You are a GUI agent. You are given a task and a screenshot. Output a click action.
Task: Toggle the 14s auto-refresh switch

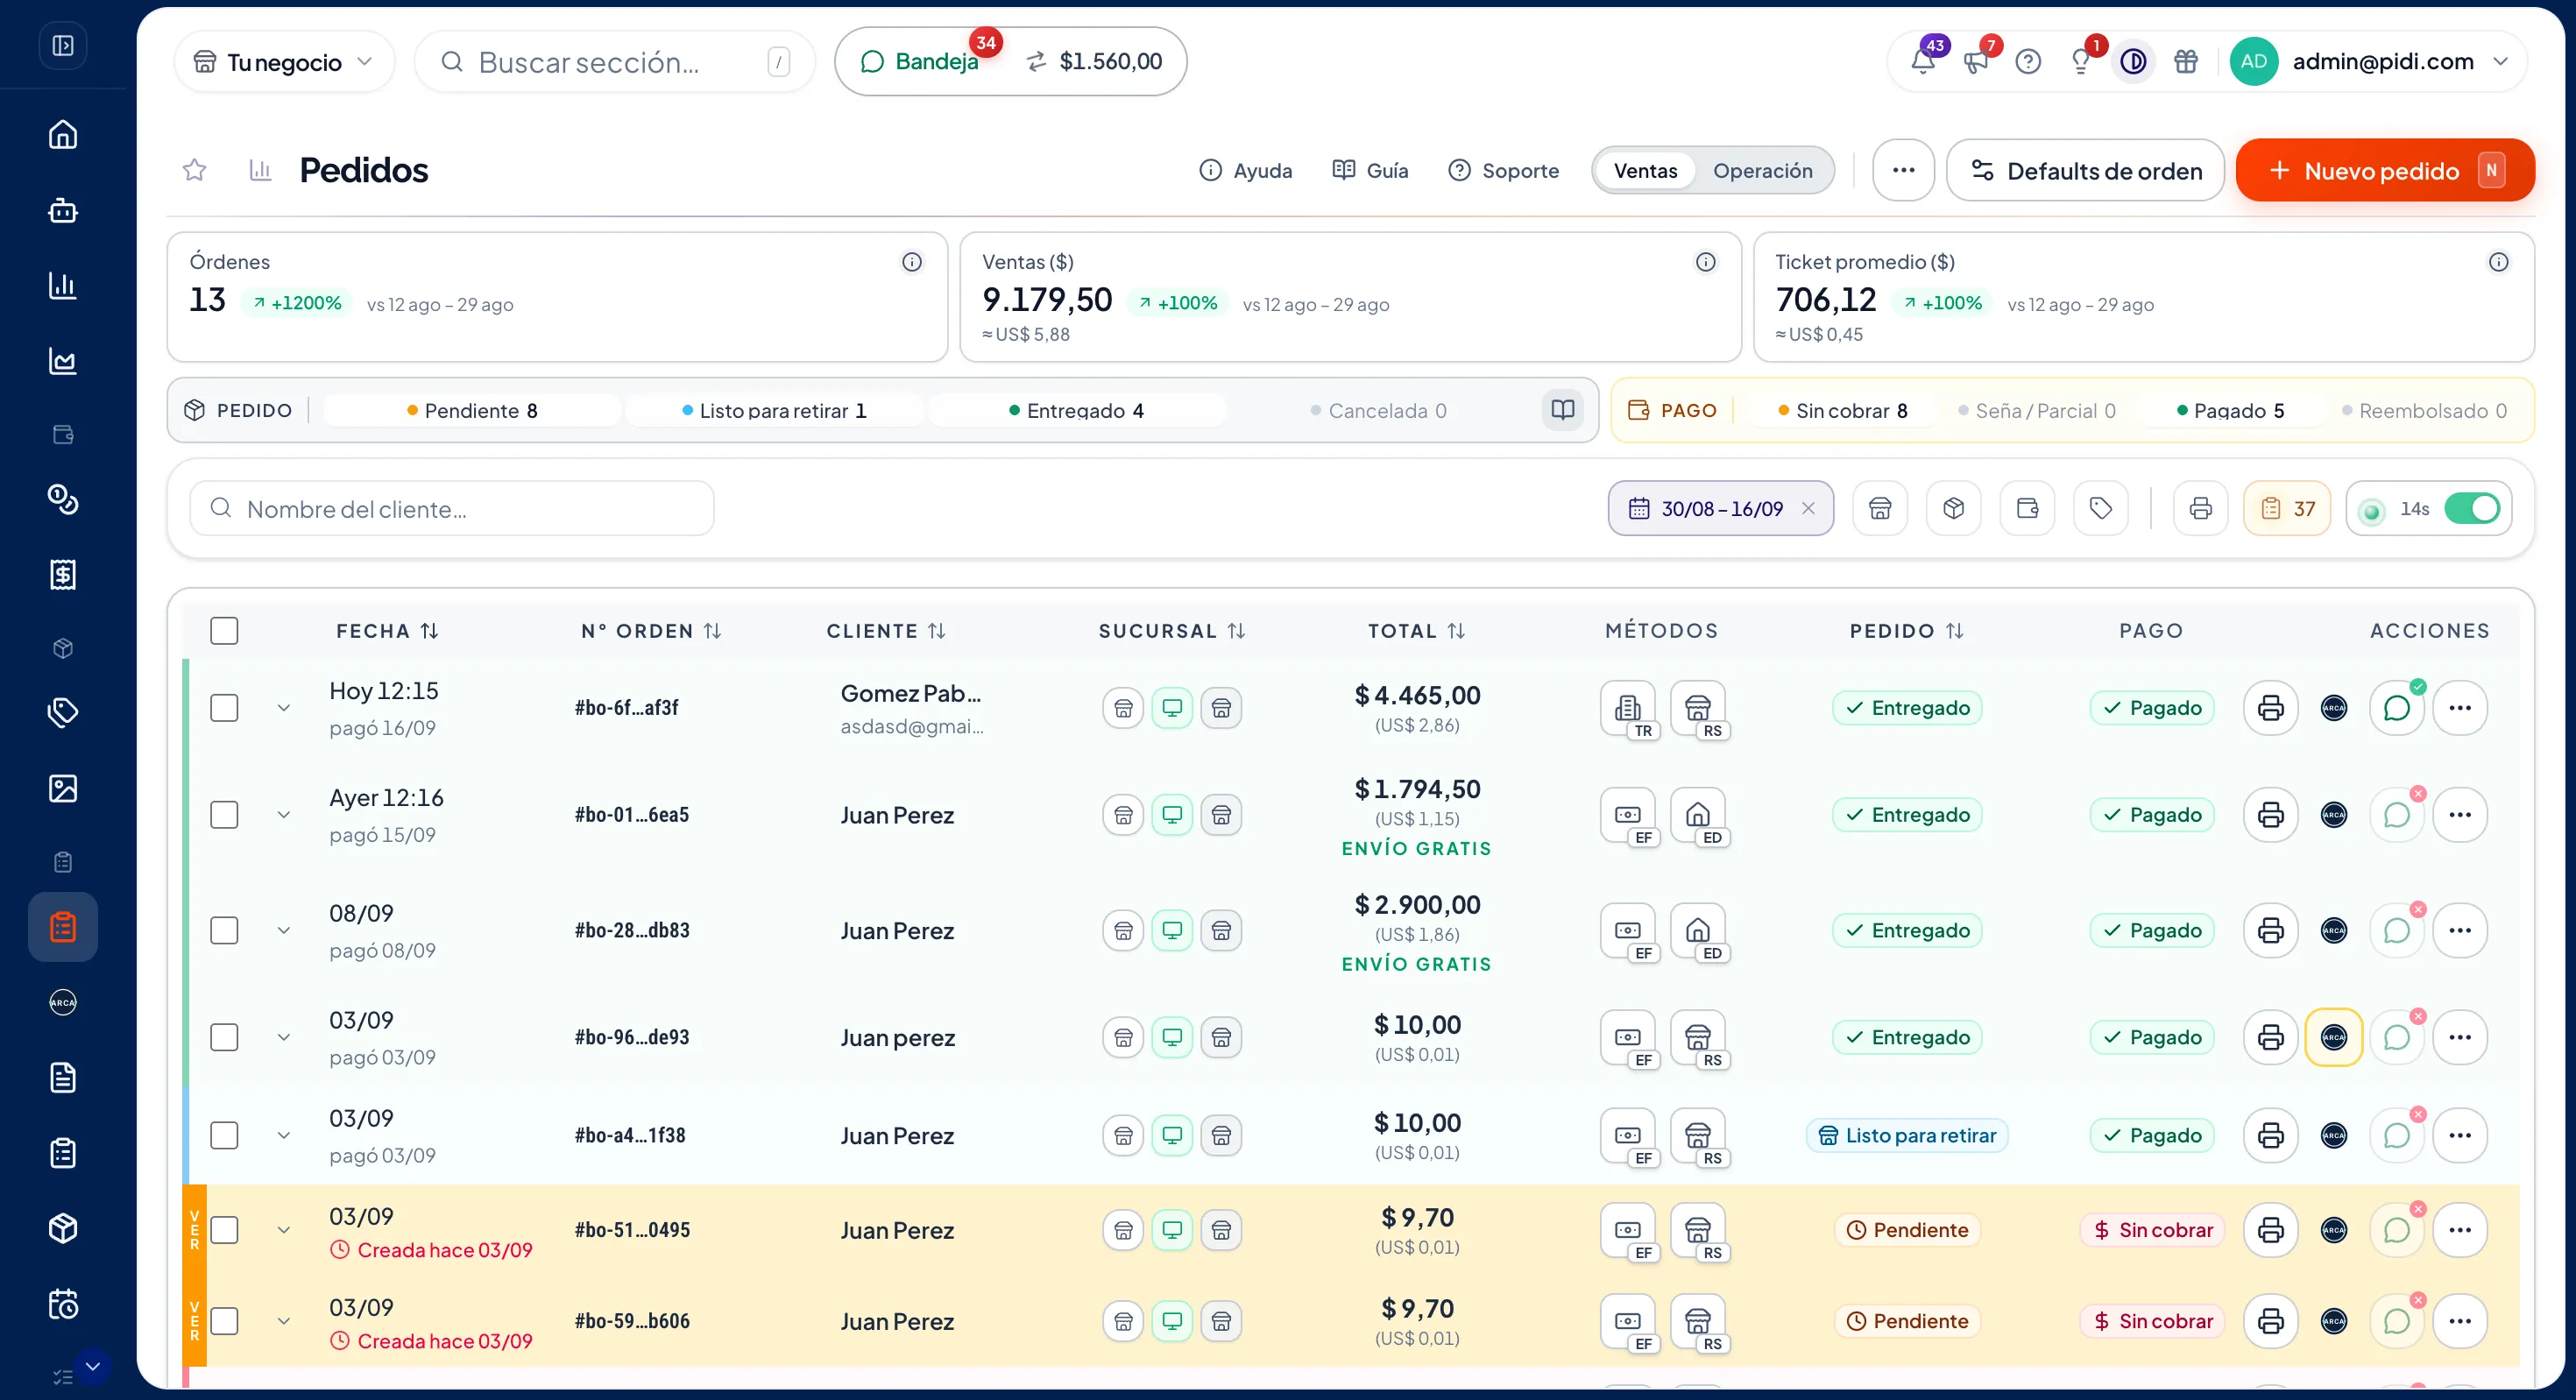coord(2472,508)
